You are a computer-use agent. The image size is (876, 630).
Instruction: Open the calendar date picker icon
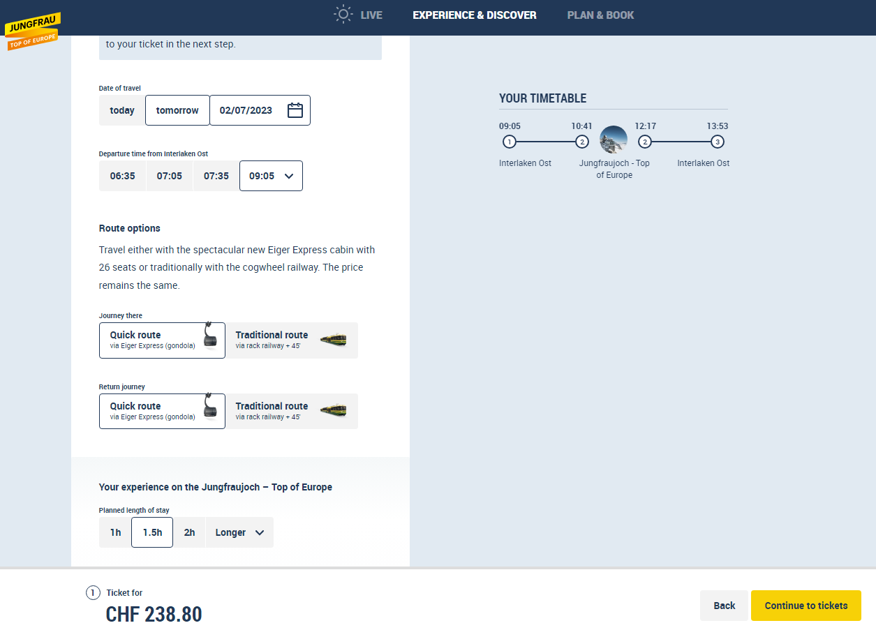coord(295,110)
